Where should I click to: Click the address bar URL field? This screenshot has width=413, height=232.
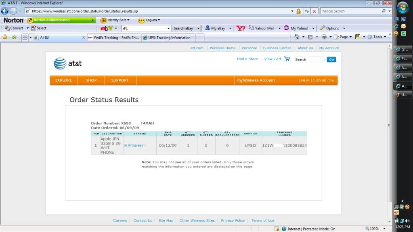[158, 11]
